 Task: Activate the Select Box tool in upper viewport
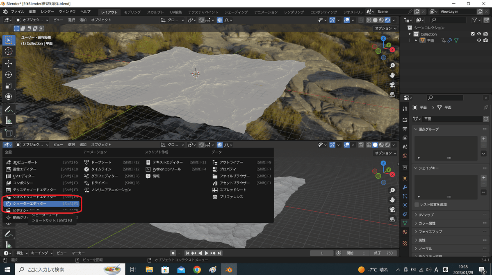9,40
